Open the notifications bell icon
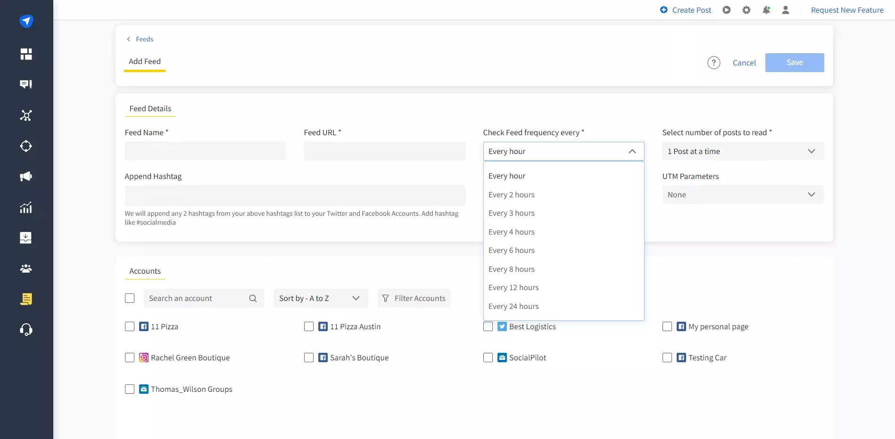The image size is (895, 439). pos(766,10)
